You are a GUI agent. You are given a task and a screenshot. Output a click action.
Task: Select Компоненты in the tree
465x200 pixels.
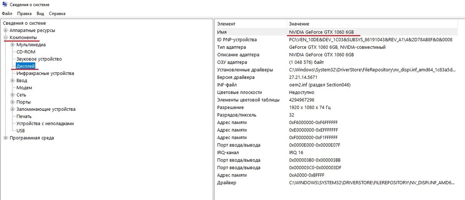23,37
